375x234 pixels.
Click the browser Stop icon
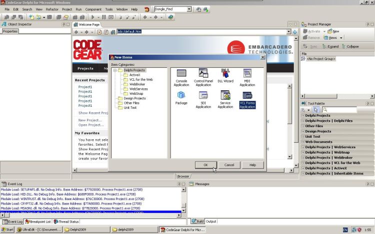pos(99,32)
